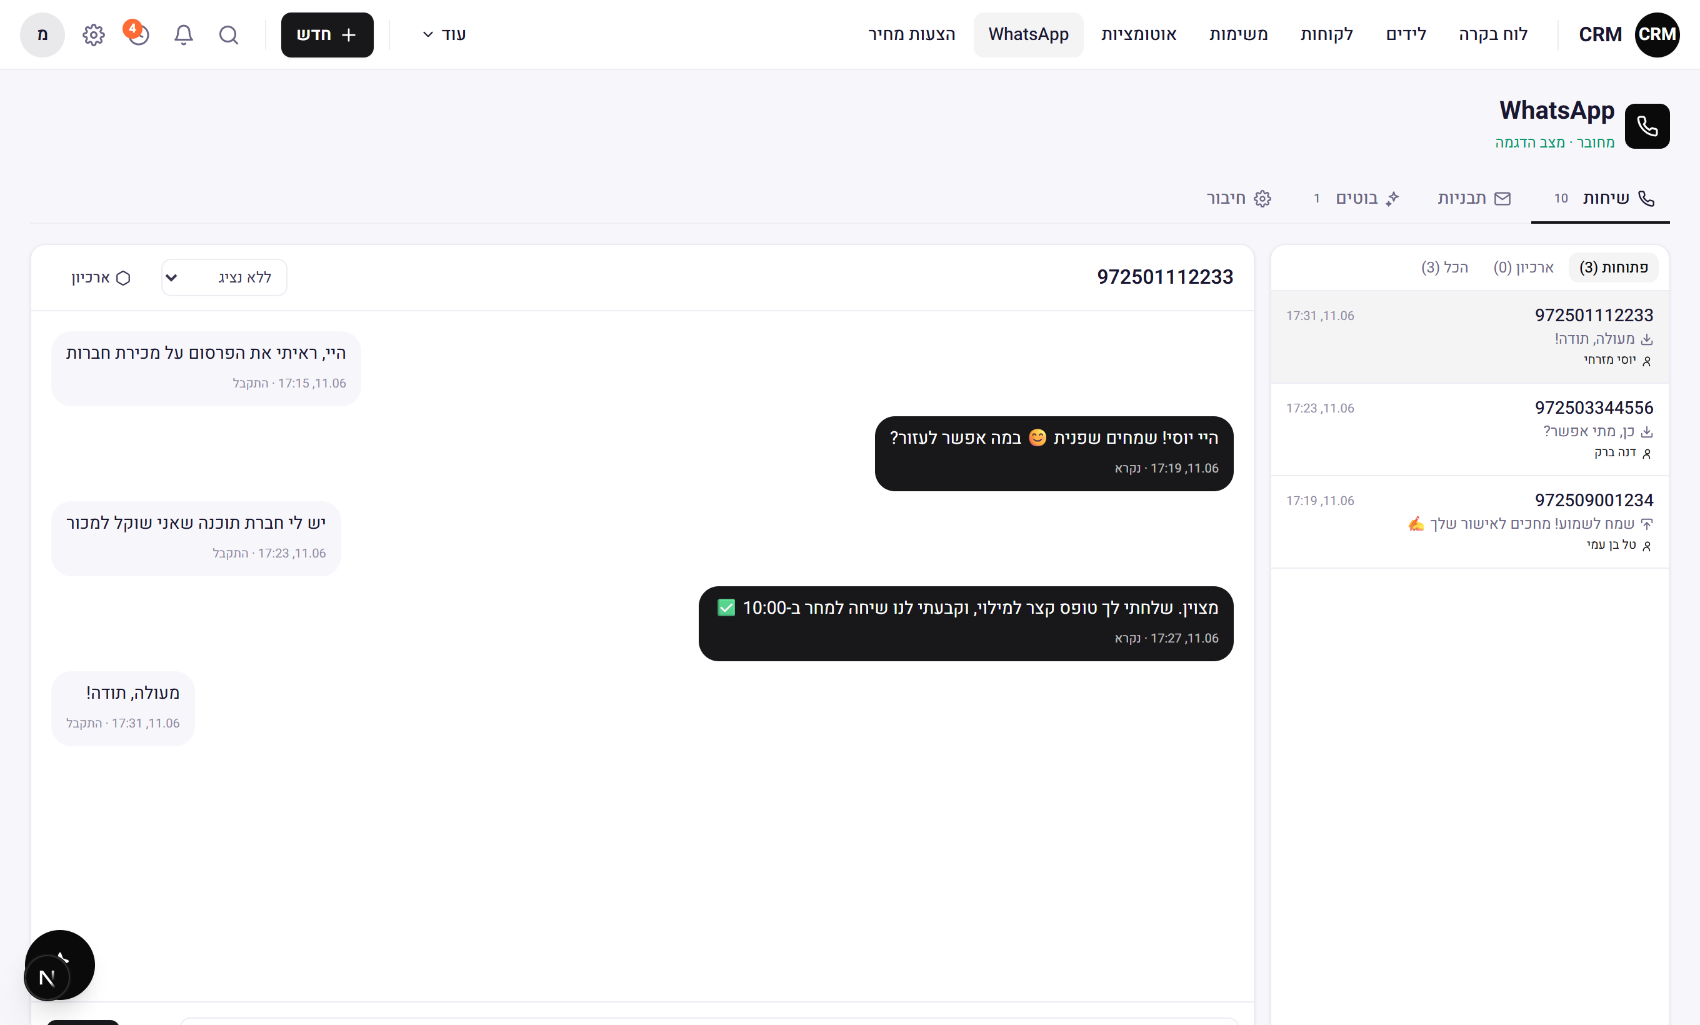Screen dimensions: 1700x1025
Task: Click the person icon next to טל בן עמי
Action: pos(1647,546)
